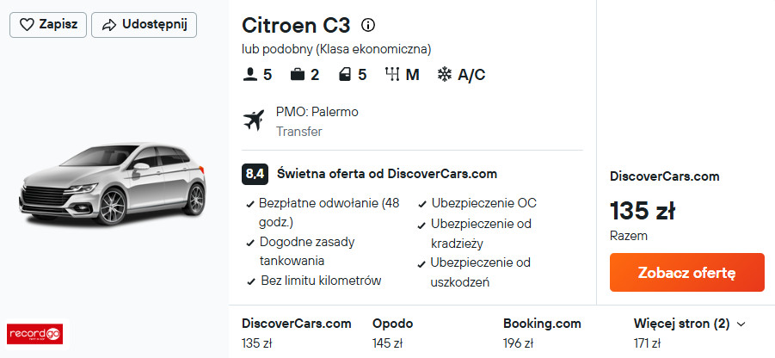
Task: Select the Booking.com 196 zł offer
Action: coord(541,333)
